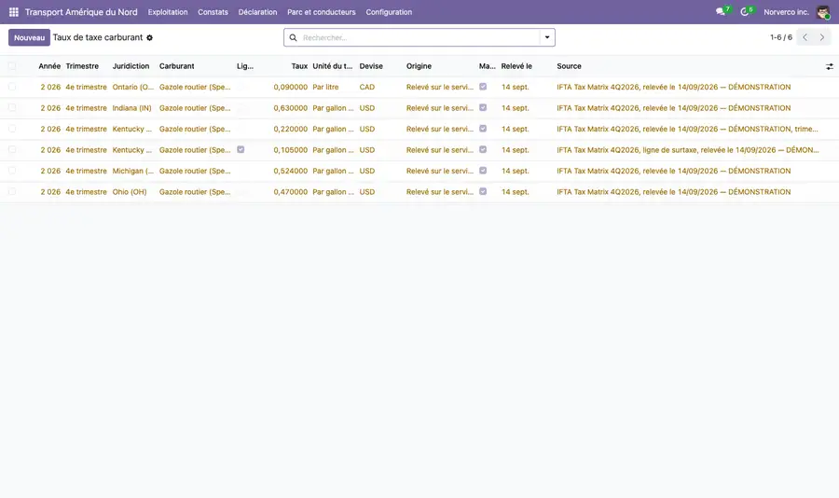Go to previous page arrow
Screen dimensions: 839x498
tap(805, 37)
